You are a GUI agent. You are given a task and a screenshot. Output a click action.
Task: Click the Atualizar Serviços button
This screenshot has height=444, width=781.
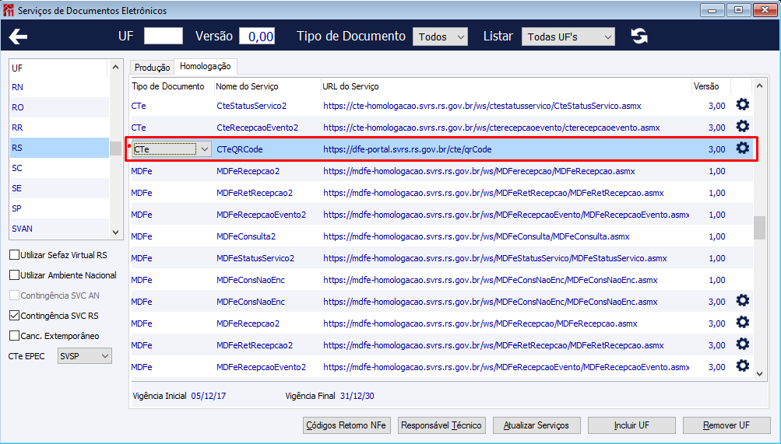[x=536, y=425]
